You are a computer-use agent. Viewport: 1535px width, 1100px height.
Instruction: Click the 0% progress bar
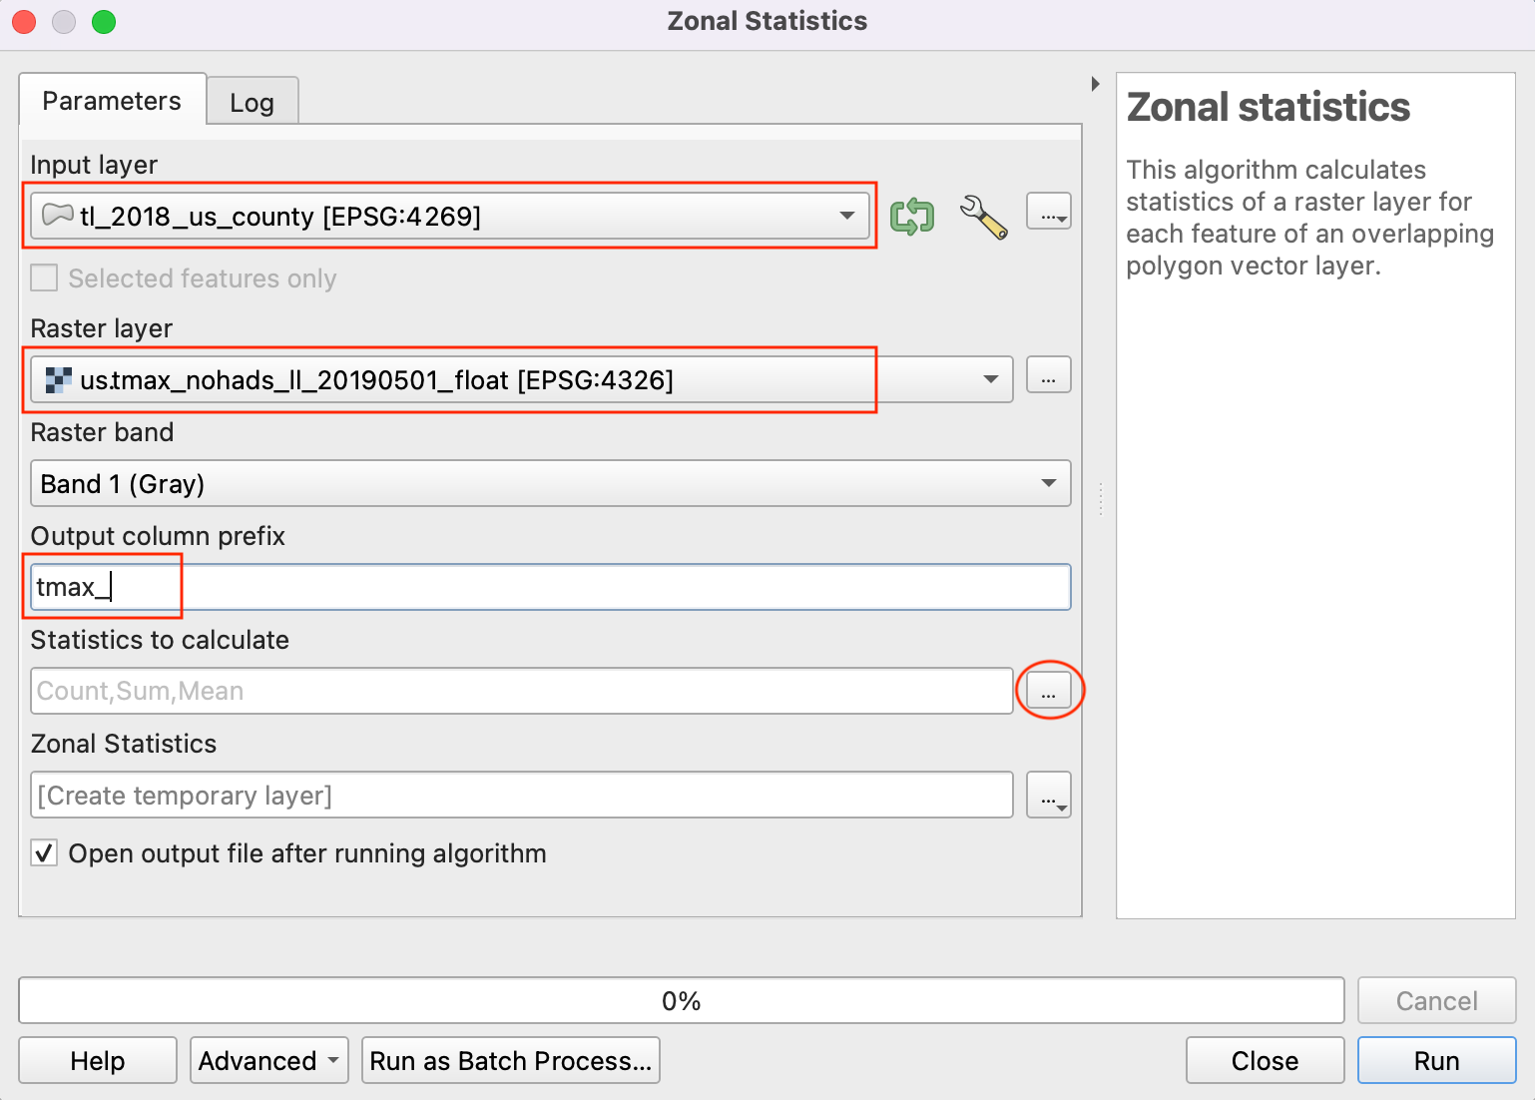681,1000
